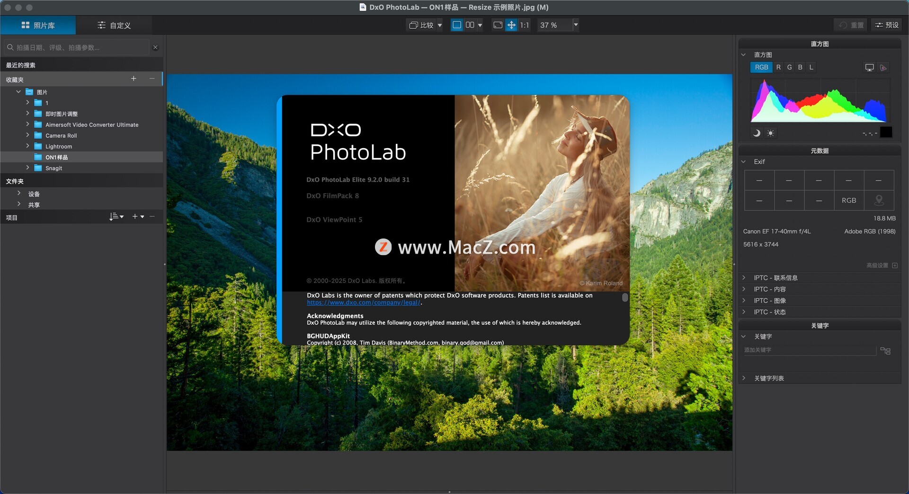
Task: Toggle shadow clipping moon icon
Action: click(x=757, y=133)
